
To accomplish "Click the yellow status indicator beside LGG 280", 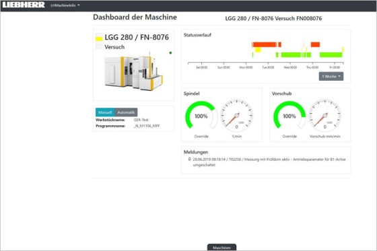I will pos(99,39).
